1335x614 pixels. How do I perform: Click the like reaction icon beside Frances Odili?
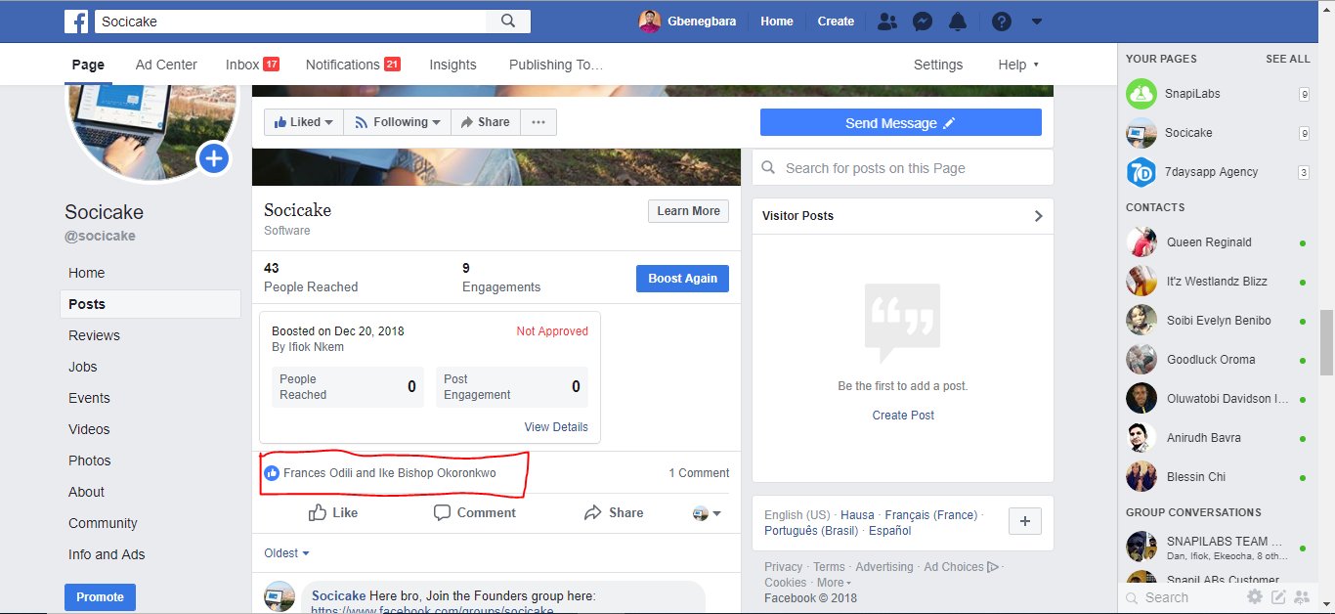pyautogui.click(x=272, y=473)
